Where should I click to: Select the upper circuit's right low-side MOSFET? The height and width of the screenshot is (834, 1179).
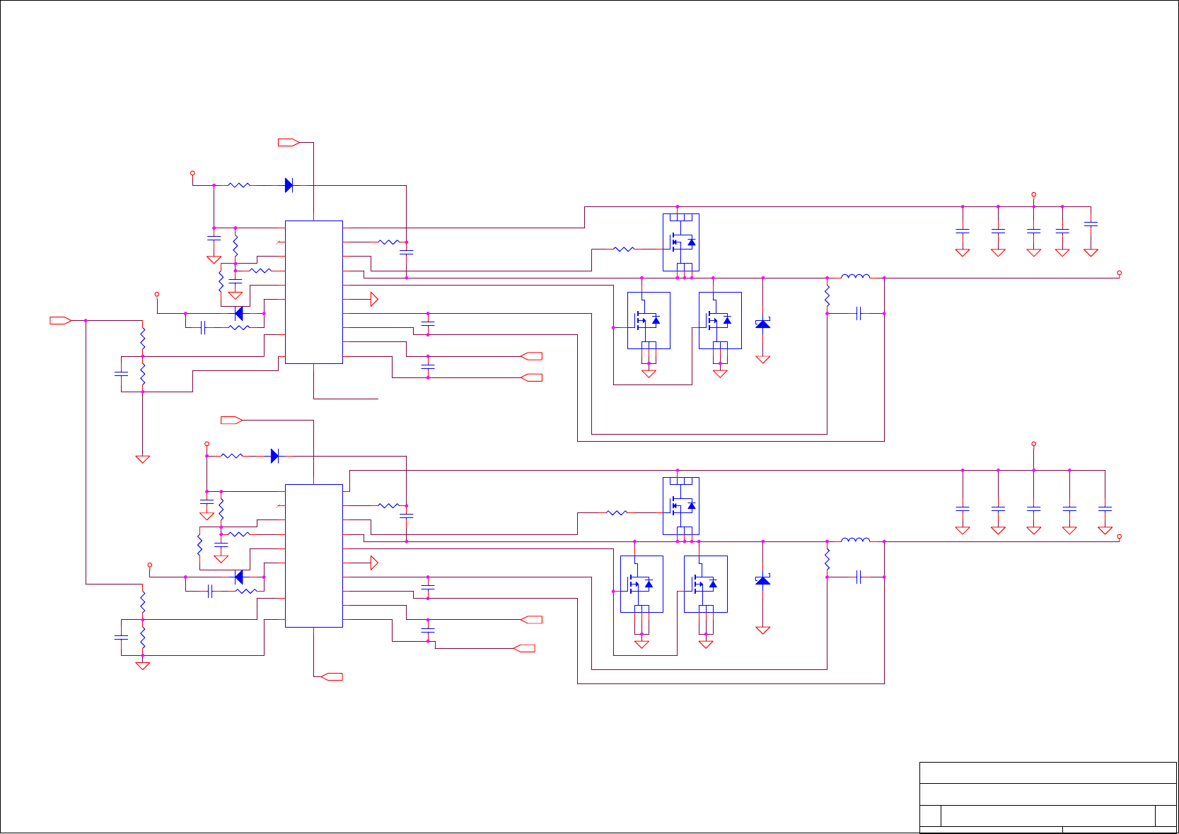[x=720, y=321]
